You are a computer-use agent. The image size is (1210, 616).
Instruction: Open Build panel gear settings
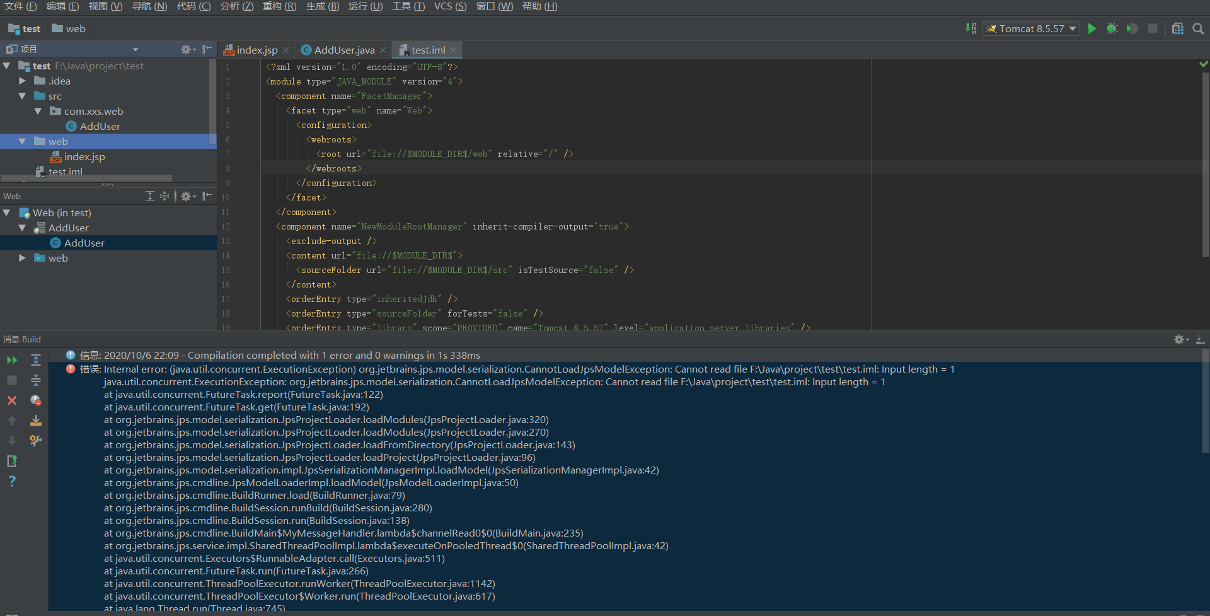pos(1180,339)
